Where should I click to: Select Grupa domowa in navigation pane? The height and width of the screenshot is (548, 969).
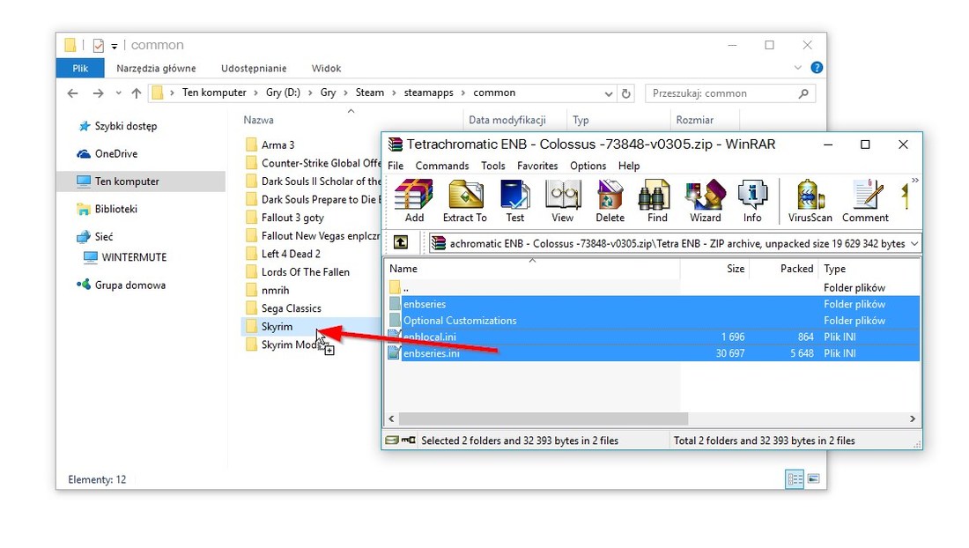(x=122, y=285)
